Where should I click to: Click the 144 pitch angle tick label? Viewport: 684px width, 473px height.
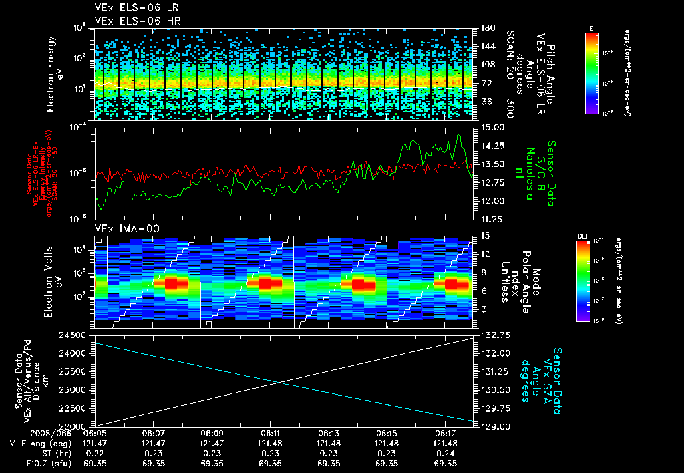pyautogui.click(x=488, y=46)
